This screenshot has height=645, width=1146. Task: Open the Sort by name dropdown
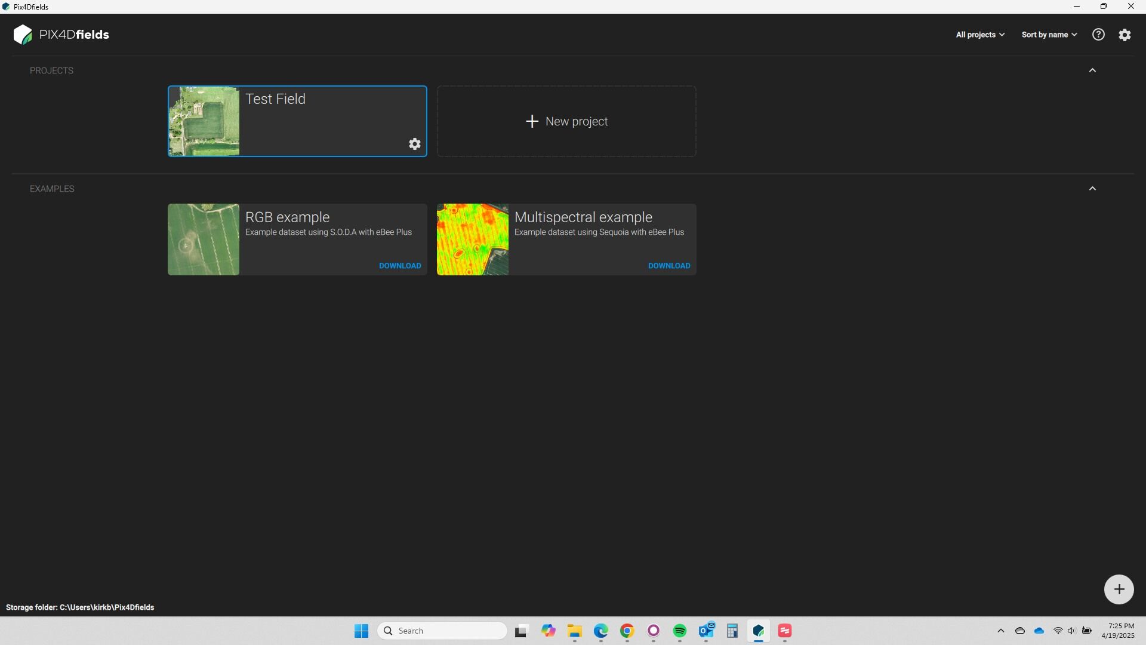coord(1049,35)
